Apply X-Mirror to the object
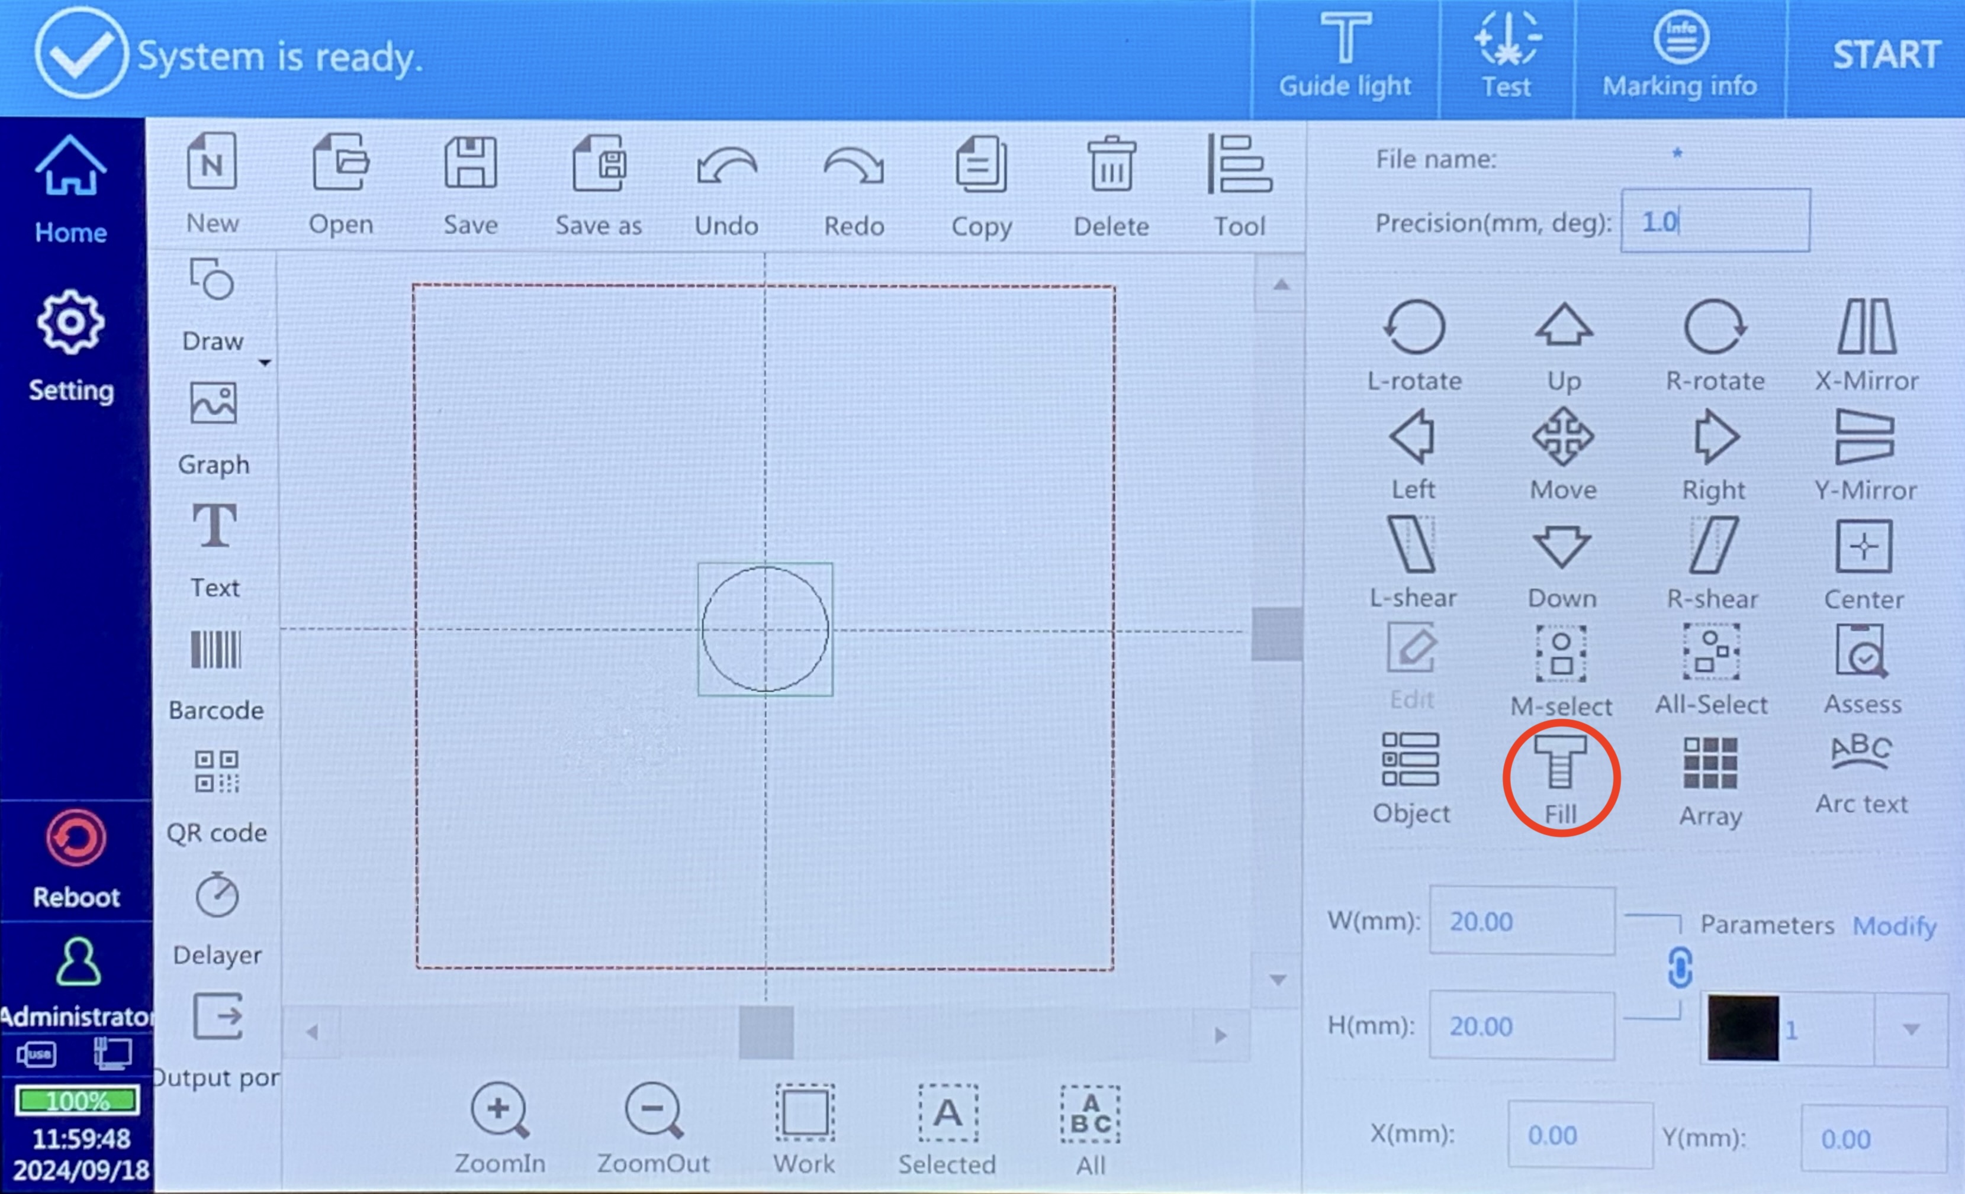Image resolution: width=1965 pixels, height=1194 pixels. click(x=1866, y=346)
